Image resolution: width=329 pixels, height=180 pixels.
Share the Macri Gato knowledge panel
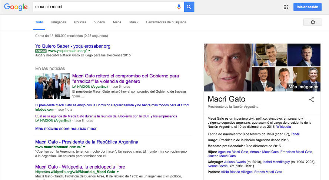(x=312, y=99)
